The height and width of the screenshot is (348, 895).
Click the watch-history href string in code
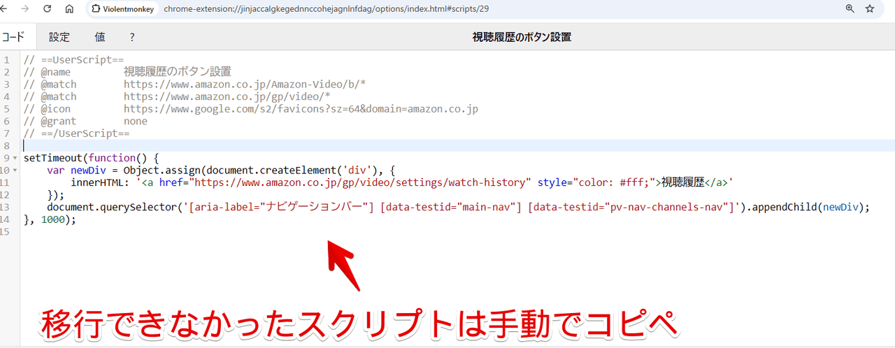[360, 182]
